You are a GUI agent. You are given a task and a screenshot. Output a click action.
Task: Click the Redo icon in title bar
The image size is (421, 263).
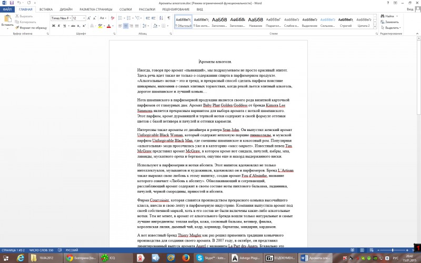[29, 3]
